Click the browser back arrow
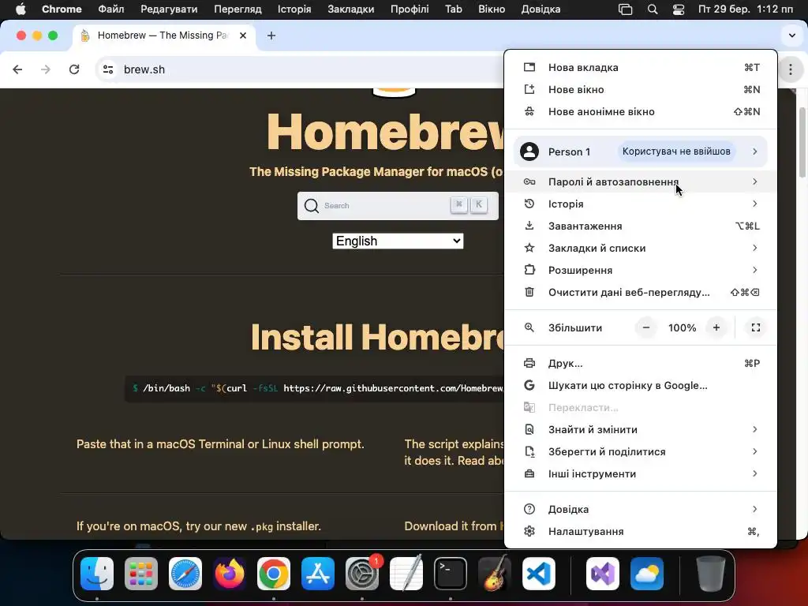This screenshot has width=808, height=606. pyautogui.click(x=17, y=69)
